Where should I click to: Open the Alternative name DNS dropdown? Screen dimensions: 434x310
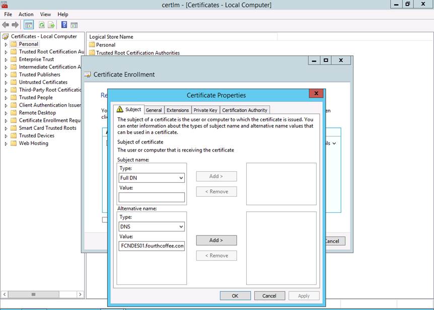coord(152,227)
